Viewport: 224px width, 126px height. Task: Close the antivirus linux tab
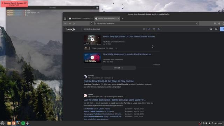click(92, 19)
